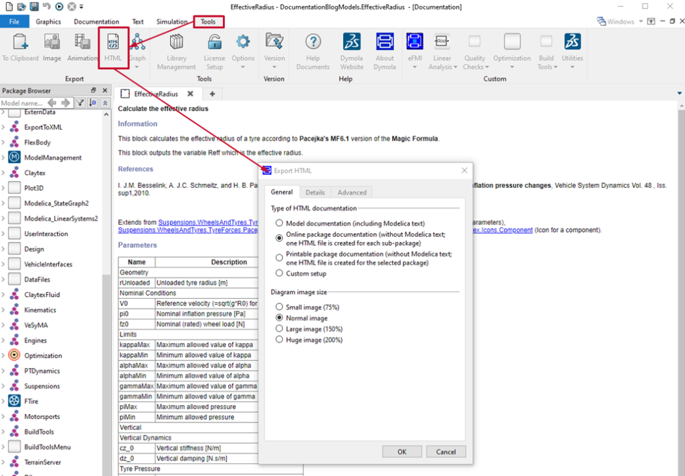Screen dimensions: 685x476
Task: Expand the ExportToXML package
Action: click(x=3, y=127)
